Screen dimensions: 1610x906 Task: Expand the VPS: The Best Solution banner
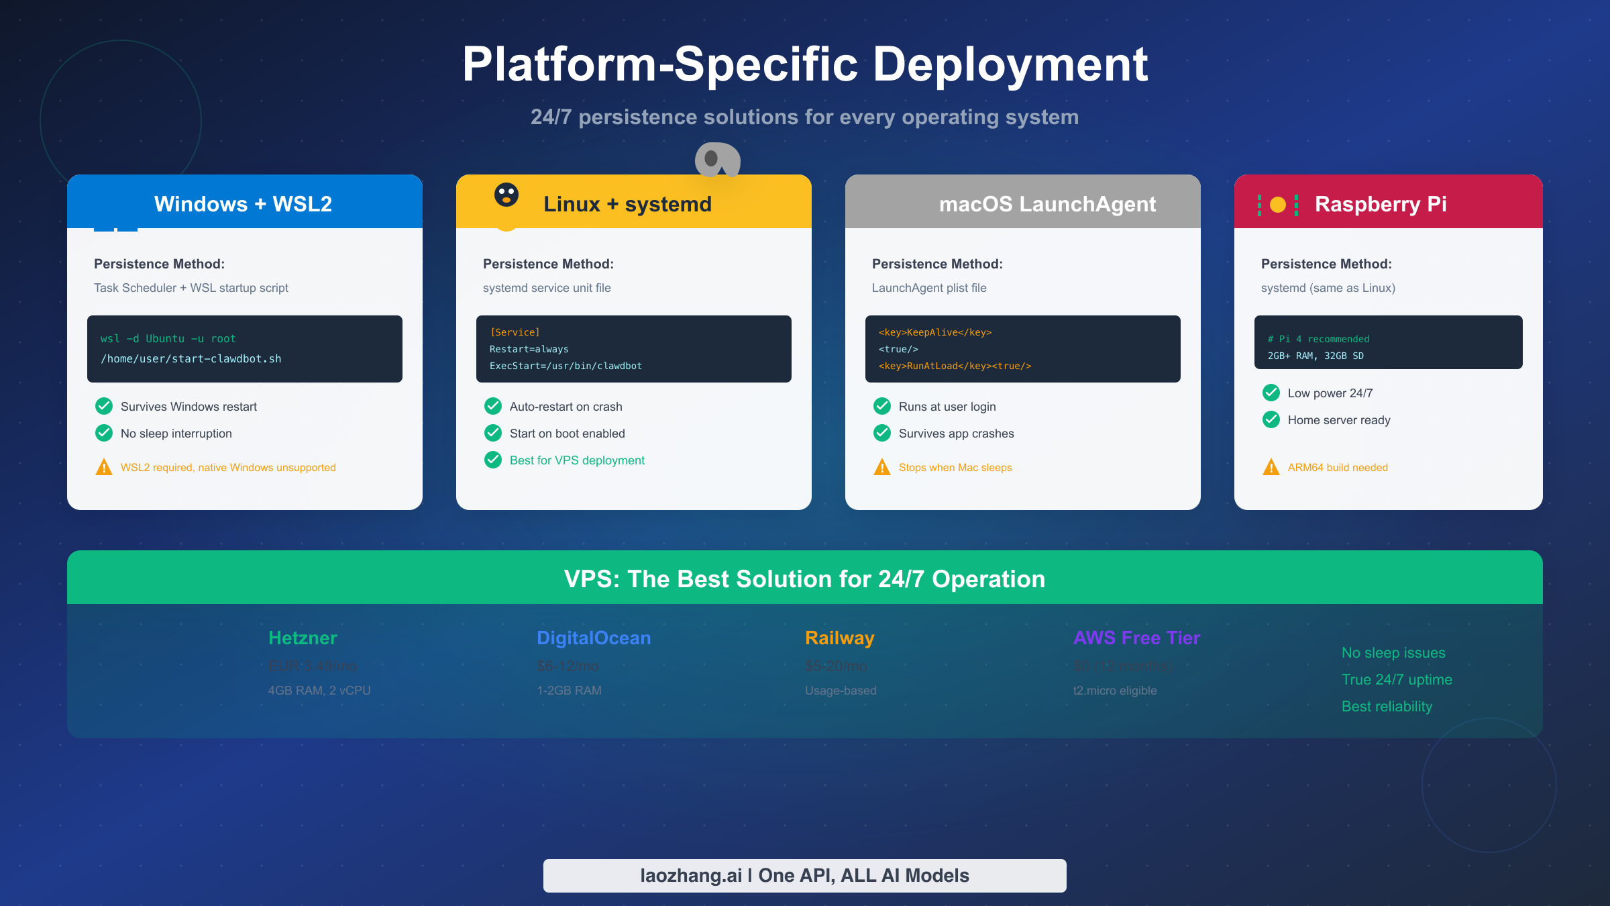[804, 578]
